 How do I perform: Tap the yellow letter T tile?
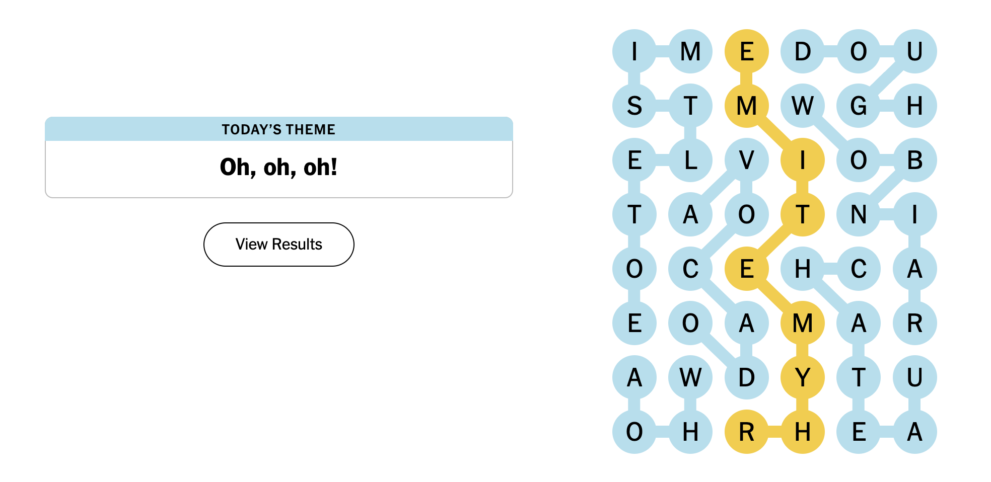point(803,215)
